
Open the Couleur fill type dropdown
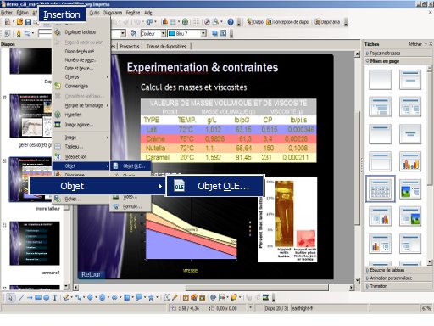[x=153, y=33]
